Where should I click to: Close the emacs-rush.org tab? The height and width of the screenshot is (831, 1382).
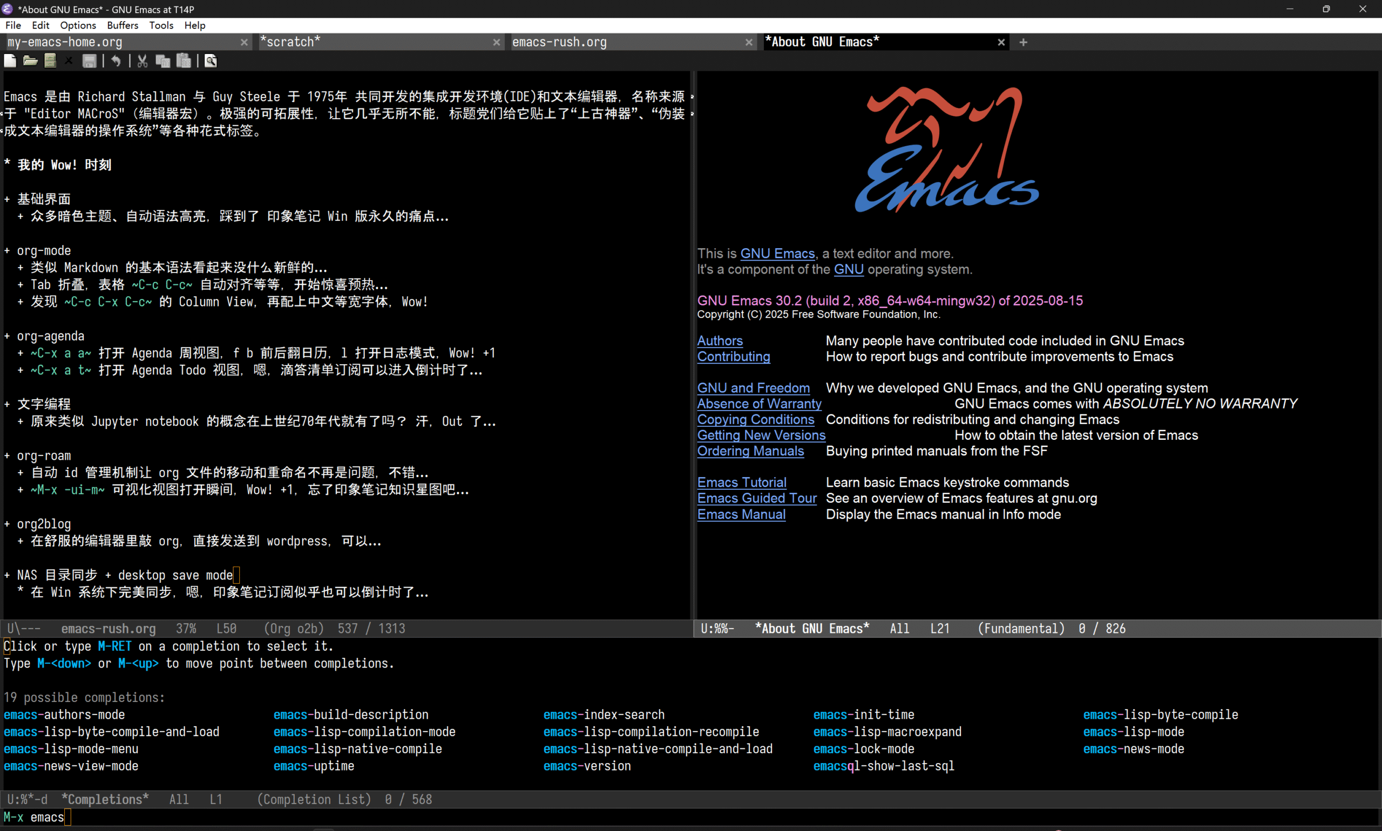[749, 42]
